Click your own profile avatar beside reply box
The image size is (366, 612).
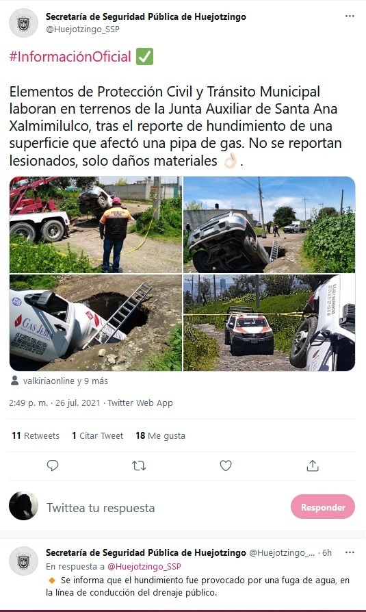point(23,506)
